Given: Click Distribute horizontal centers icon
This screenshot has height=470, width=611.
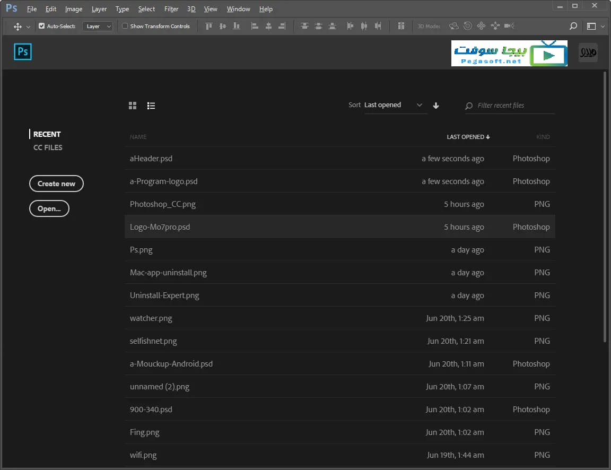Looking at the screenshot, I should tap(364, 26).
